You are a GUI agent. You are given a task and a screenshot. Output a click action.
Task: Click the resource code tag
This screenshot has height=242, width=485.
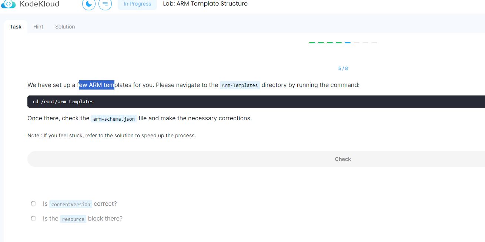[x=73, y=219]
